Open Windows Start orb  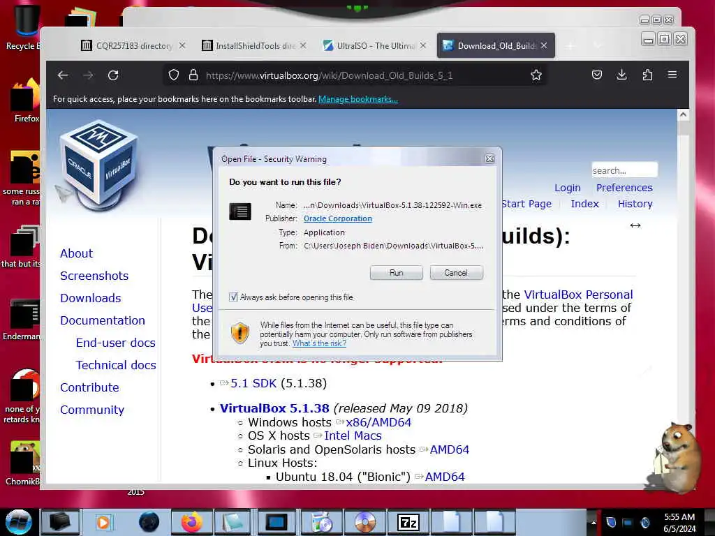(x=19, y=522)
